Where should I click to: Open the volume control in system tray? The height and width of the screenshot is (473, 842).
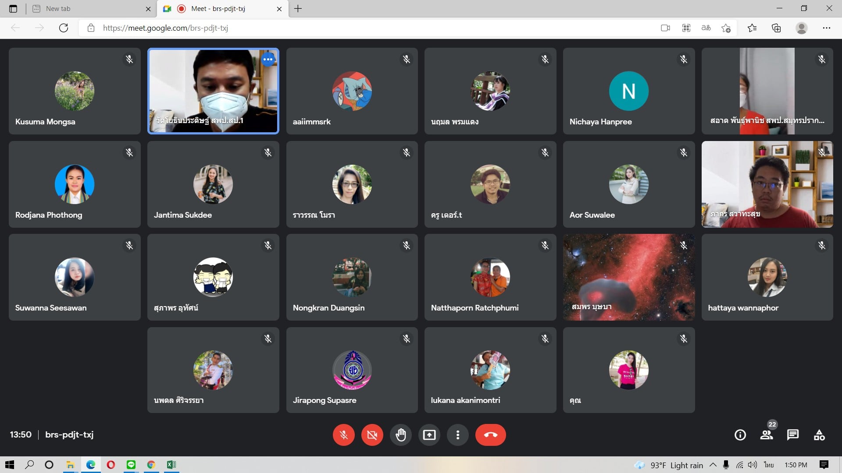tap(753, 465)
